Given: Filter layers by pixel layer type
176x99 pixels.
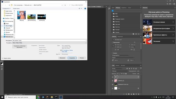Looking at the screenshot, I should 127,68.
